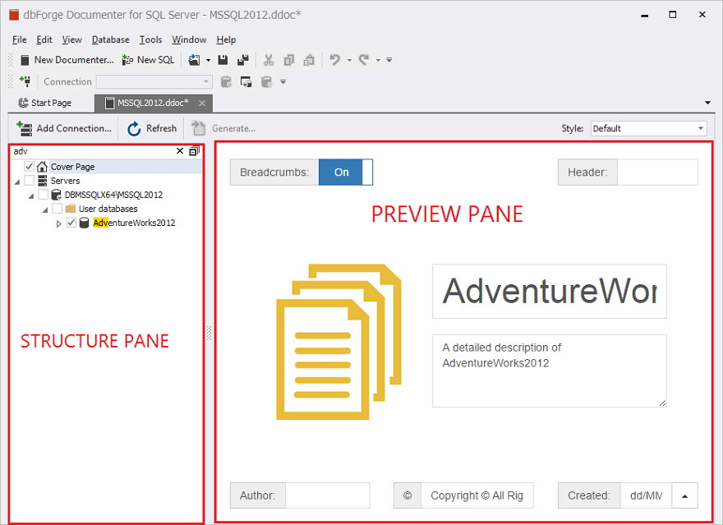Click the DBMSSQLX64\MSSQL2012 server icon

(56, 195)
